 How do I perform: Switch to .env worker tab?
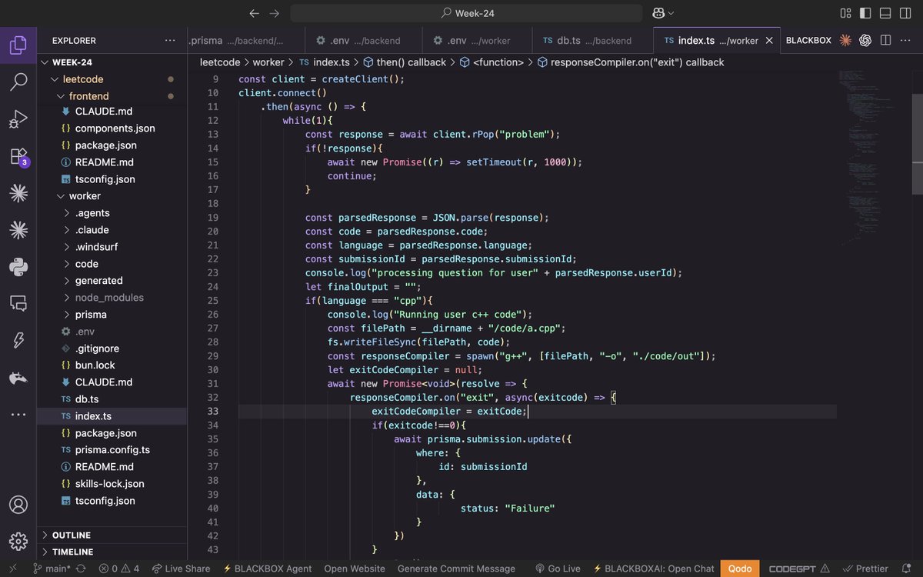pos(477,41)
